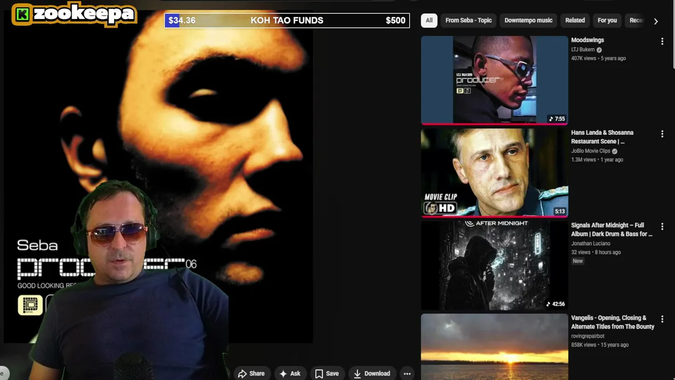Viewport: 675px width, 380px height.
Task: Filter by Downtempo music chip
Action: point(528,20)
